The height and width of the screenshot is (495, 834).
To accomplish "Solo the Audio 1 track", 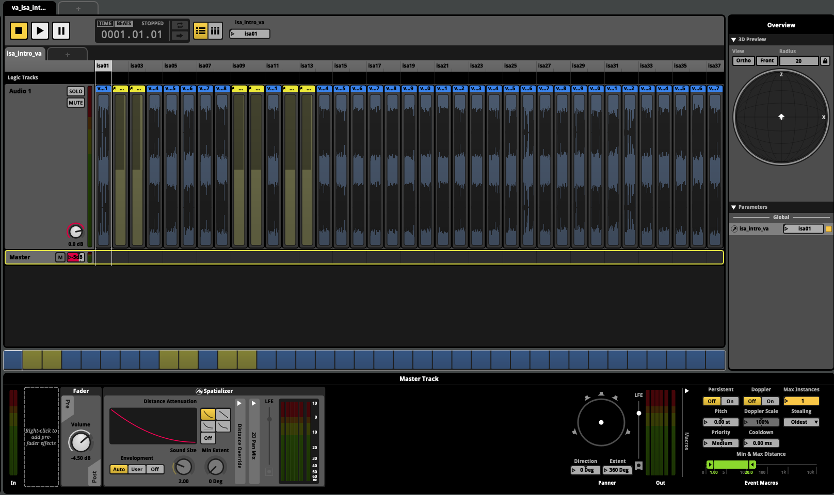I will 76,91.
